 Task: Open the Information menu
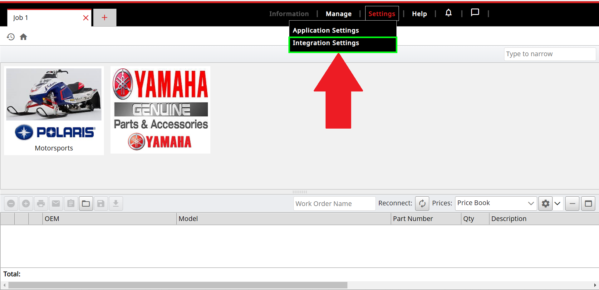click(x=289, y=14)
